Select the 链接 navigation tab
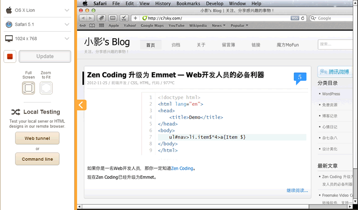 pos(256,45)
